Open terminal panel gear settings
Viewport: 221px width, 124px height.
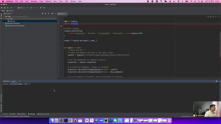click(x=217, y=81)
